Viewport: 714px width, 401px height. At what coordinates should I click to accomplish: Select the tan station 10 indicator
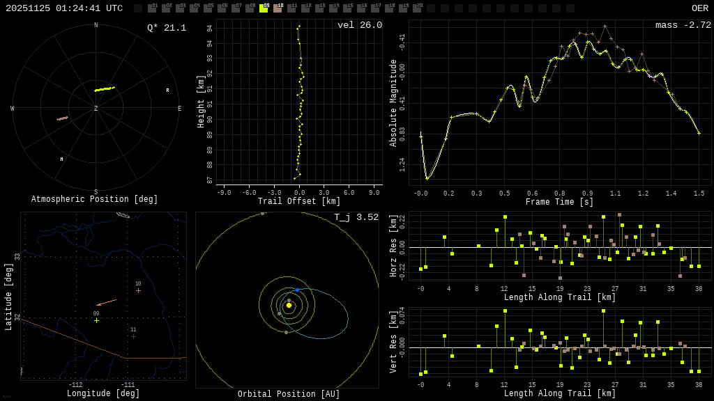(x=278, y=8)
